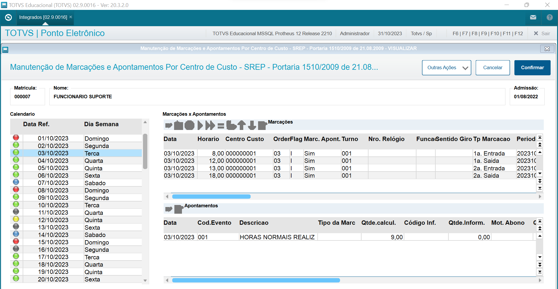This screenshot has height=289, width=558.
Task: Click the Calendario scroll down arrow
Action: (145, 281)
